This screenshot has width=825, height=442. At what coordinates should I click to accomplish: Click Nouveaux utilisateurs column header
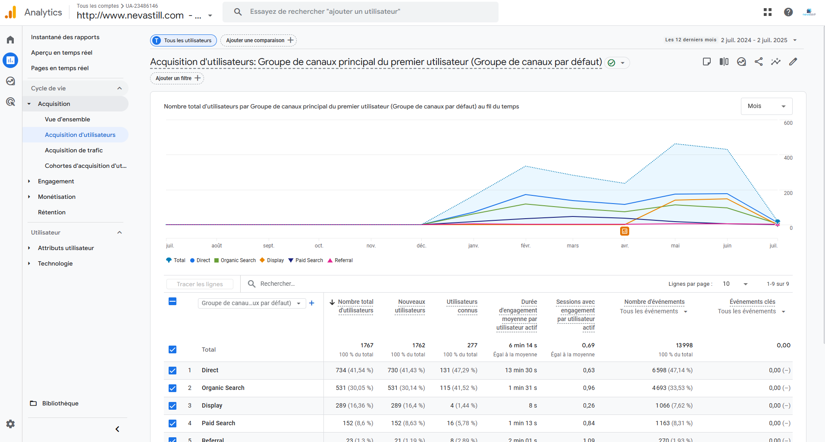410,306
